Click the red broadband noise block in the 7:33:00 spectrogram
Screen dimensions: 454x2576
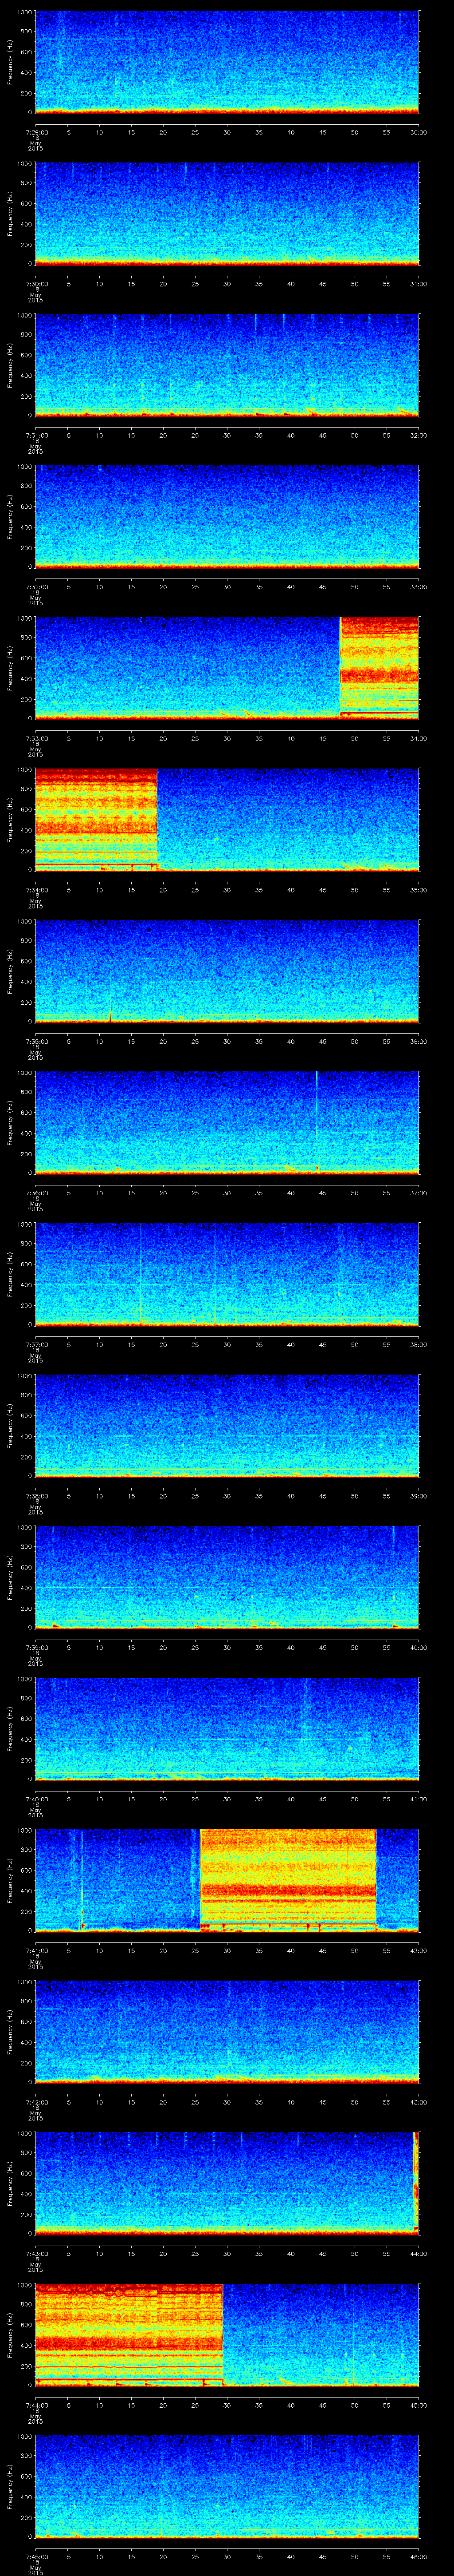pyautogui.click(x=379, y=668)
